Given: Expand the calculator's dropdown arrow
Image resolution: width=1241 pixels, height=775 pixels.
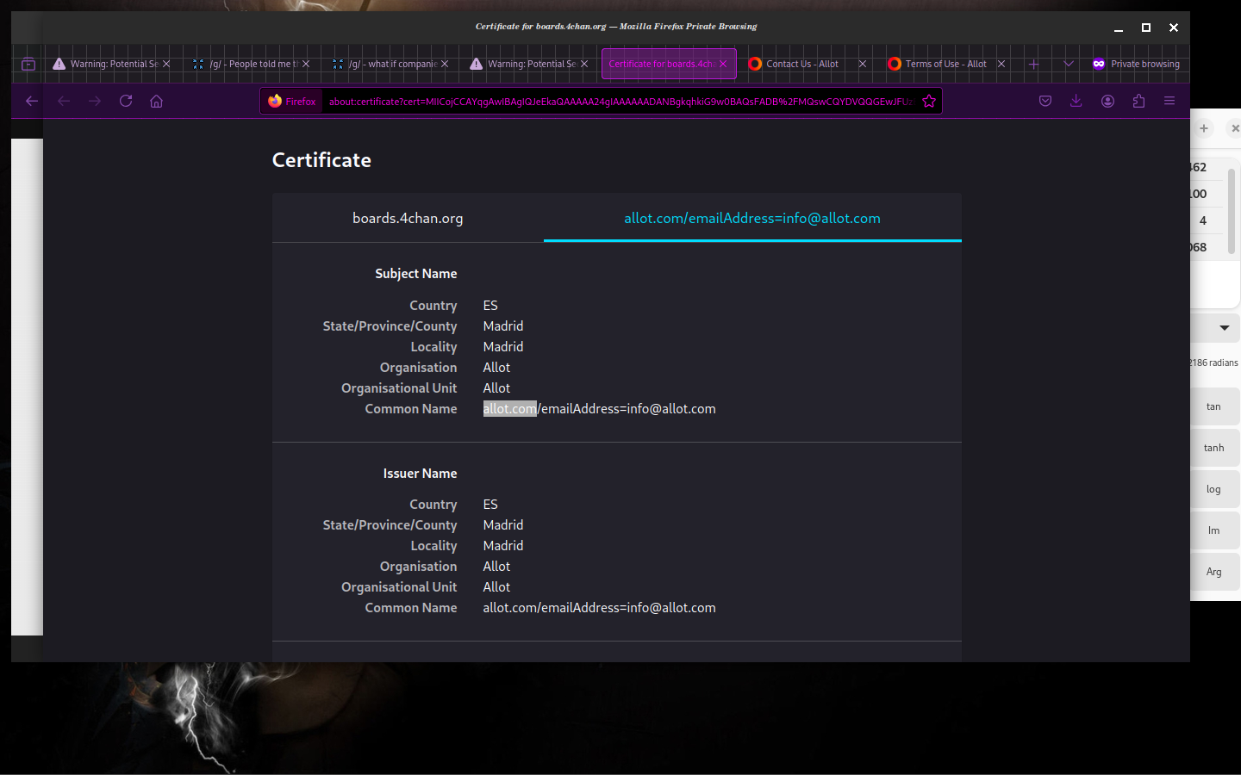Looking at the screenshot, I should [x=1225, y=328].
